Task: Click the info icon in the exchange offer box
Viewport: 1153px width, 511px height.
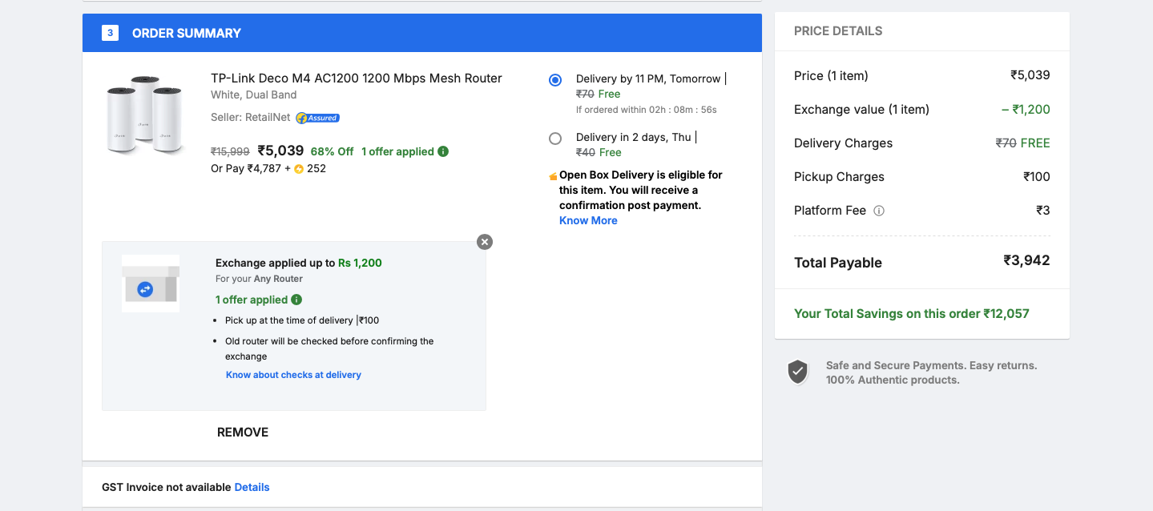Action: 296,300
